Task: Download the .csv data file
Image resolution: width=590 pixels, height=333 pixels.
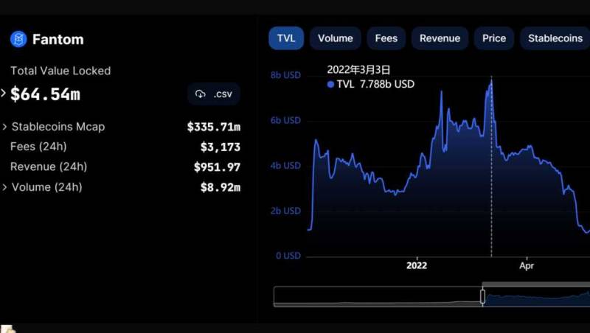Action: [214, 94]
